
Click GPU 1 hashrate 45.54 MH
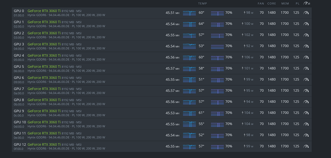(x=172, y=24)
